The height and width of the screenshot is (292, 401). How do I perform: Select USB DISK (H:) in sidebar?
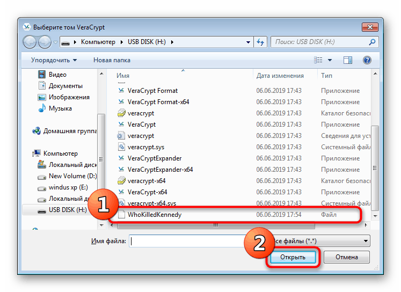(62, 210)
